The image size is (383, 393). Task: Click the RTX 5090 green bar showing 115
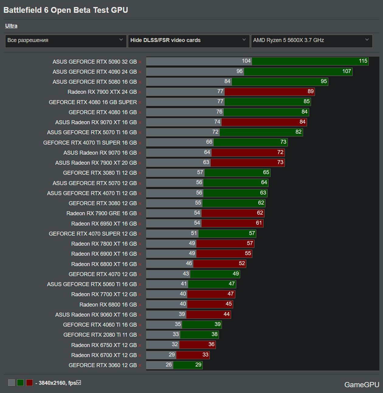(x=310, y=61)
